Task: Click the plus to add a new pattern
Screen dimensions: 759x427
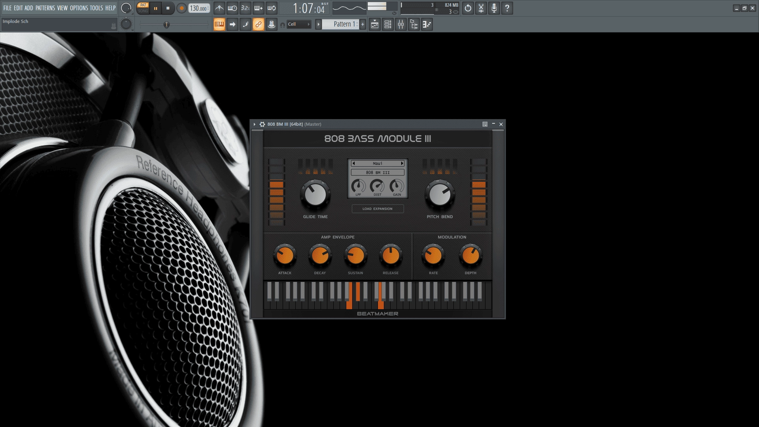Action: (363, 24)
